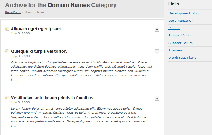This screenshot has width=212, height=135.
Task: Click post icon beside Aliquam eget eget ipsum
Action: (7, 29)
